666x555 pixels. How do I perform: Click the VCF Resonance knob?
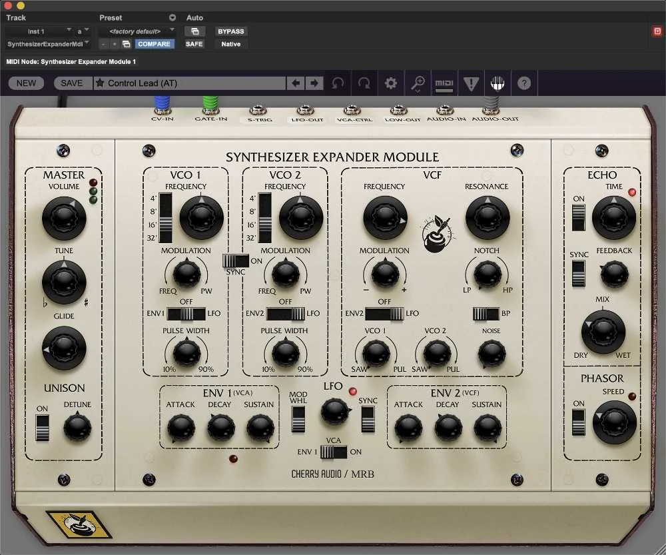pyautogui.click(x=488, y=218)
